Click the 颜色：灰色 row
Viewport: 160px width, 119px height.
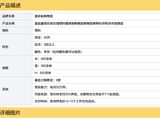pyautogui.click(x=96, y=52)
